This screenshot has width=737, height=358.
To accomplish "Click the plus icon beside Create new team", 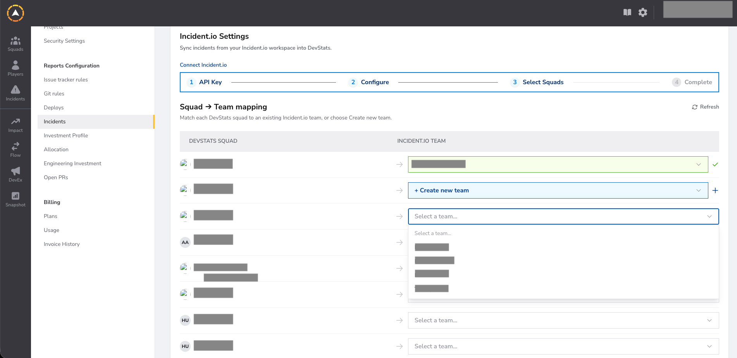I will coord(715,190).
